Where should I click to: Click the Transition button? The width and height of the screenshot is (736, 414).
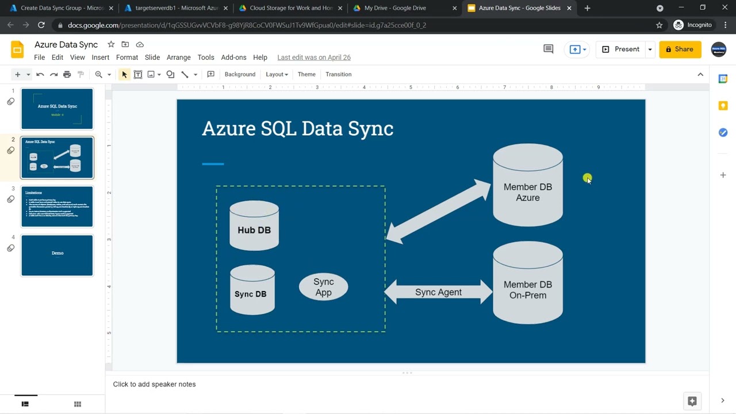339,74
